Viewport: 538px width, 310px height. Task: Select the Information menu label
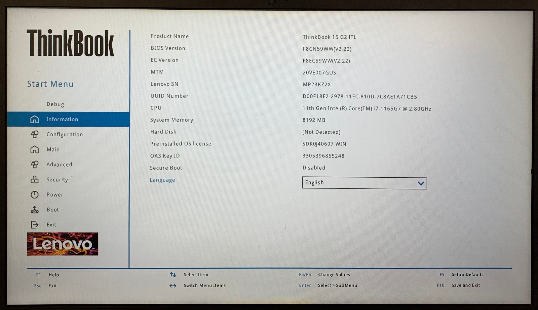[62, 119]
